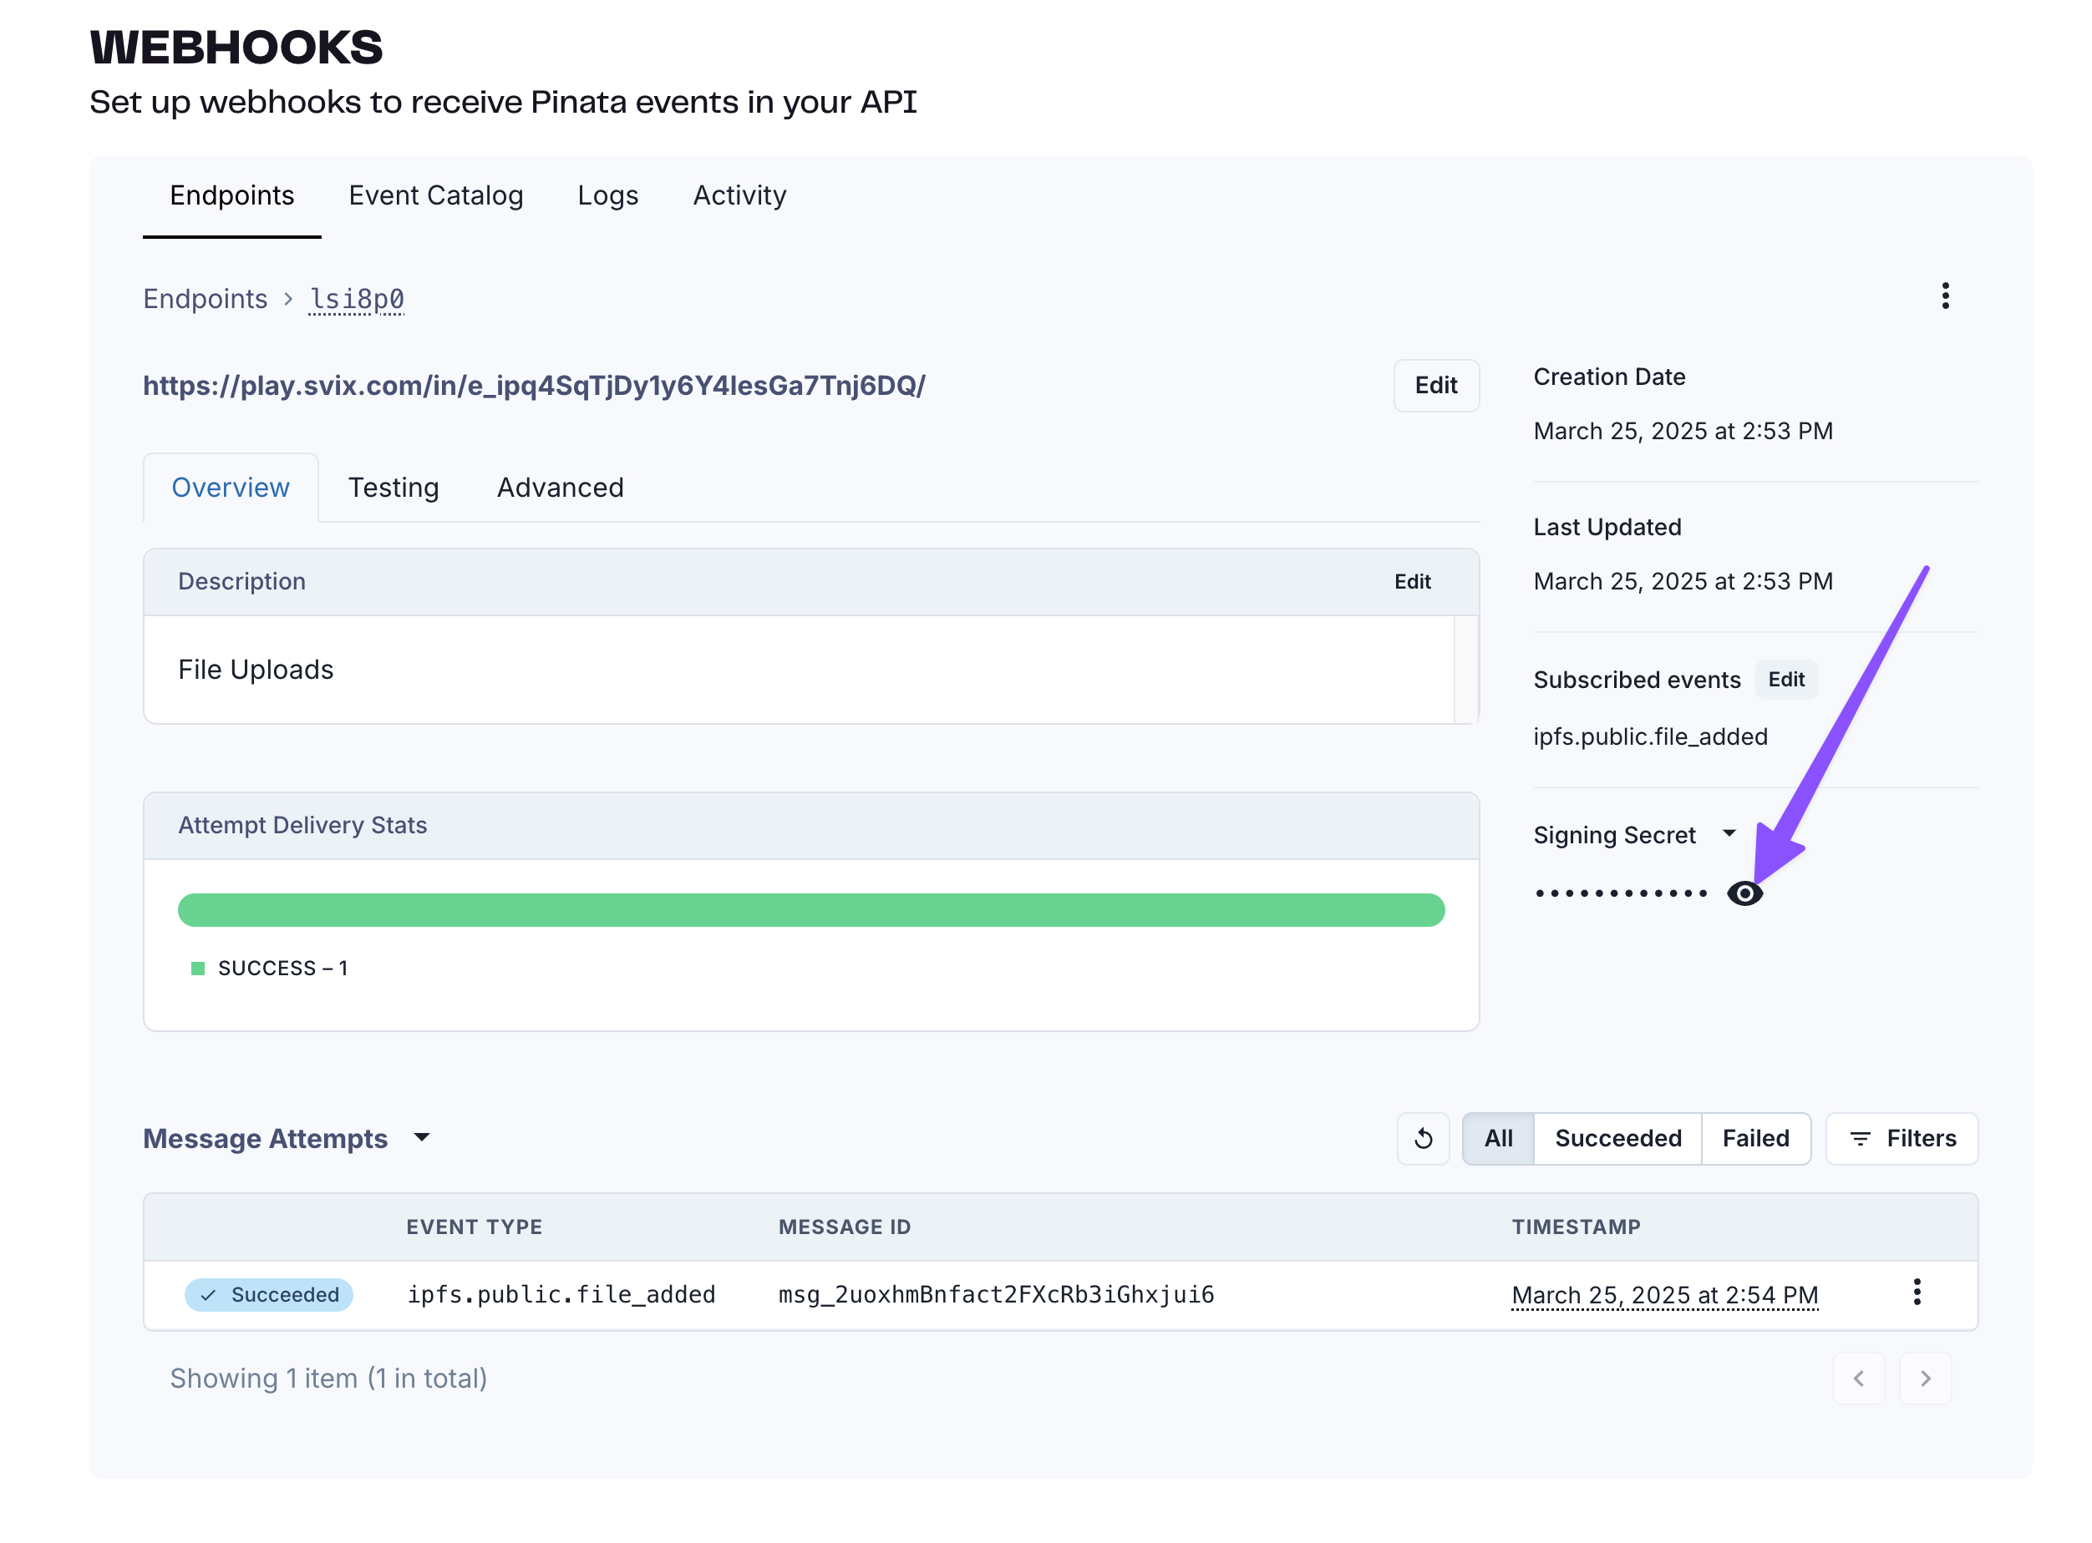Click the refresh message attempts icon
The height and width of the screenshot is (1543, 2092).
1422,1138
